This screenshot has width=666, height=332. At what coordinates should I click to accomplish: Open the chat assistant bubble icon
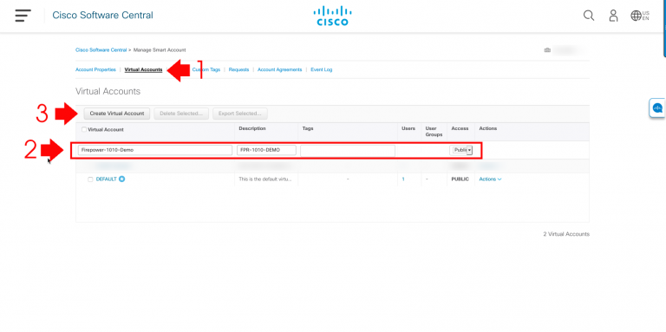657,107
